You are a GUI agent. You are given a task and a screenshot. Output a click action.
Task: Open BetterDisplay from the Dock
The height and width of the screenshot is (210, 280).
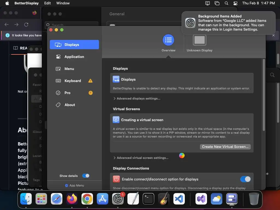point(232,199)
